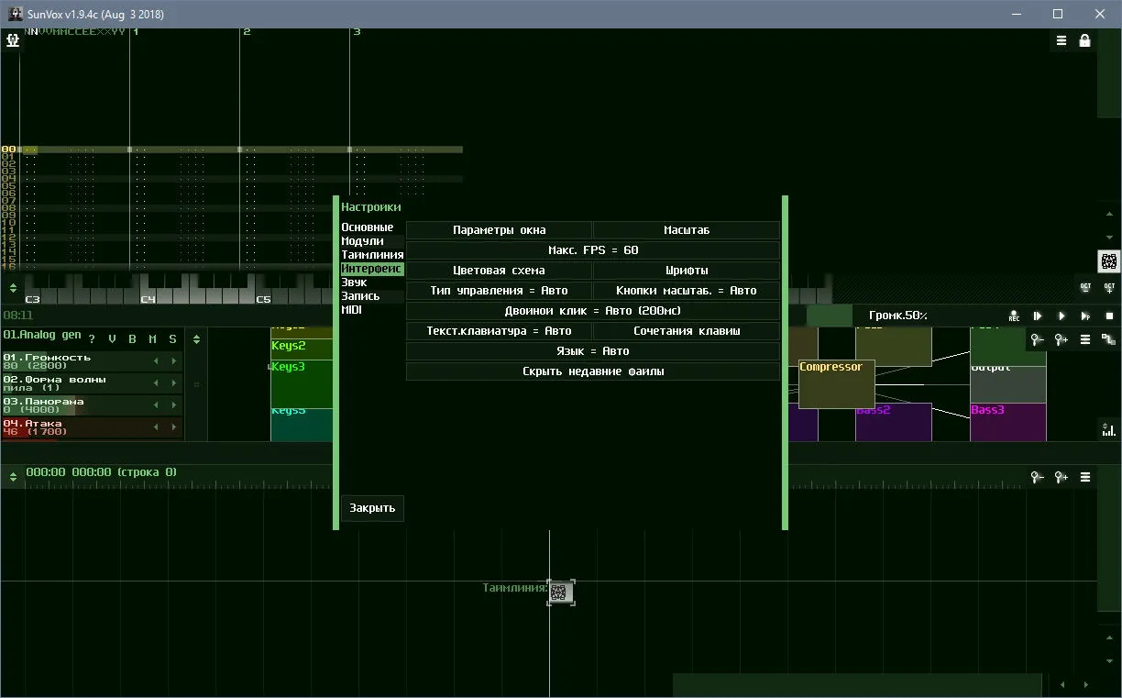Toggle Mute (M) for Analog gen module
The height and width of the screenshot is (698, 1122).
click(x=152, y=339)
